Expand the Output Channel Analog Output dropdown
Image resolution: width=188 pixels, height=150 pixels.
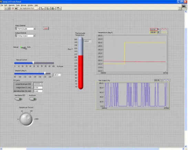point(34,36)
